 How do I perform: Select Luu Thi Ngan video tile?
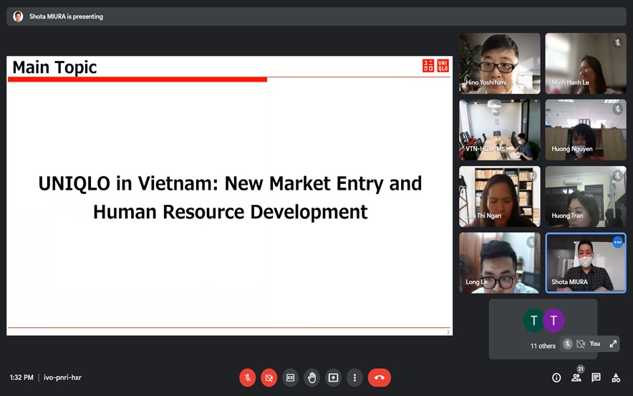(499, 197)
